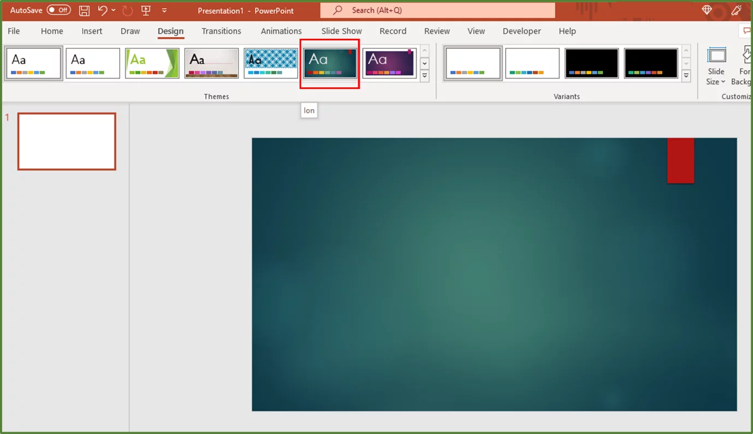This screenshot has height=434, width=753.
Task: Save the presentation using the Save icon
Action: pyautogui.click(x=84, y=10)
